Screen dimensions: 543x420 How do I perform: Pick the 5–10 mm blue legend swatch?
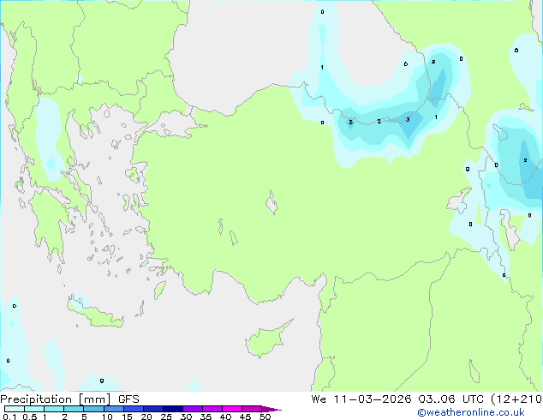pyautogui.click(x=93, y=409)
